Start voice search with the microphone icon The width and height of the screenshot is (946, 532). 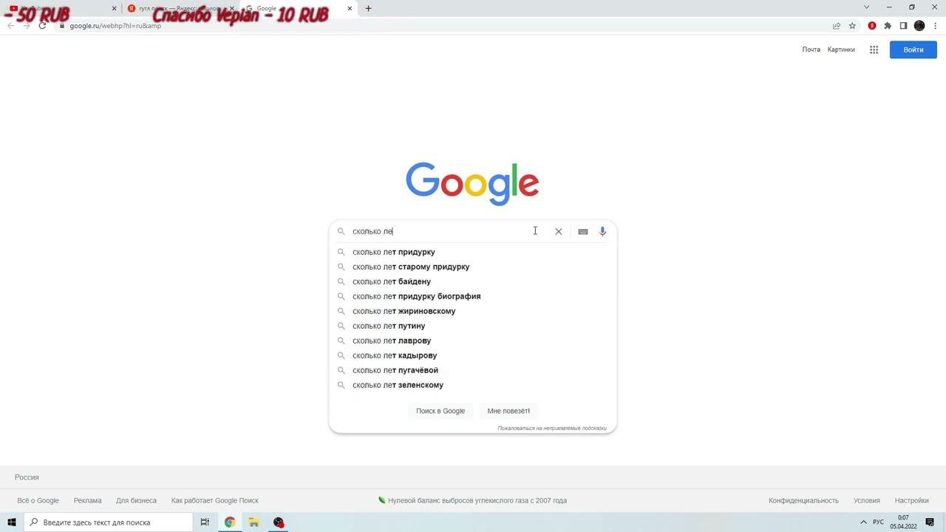click(x=602, y=231)
